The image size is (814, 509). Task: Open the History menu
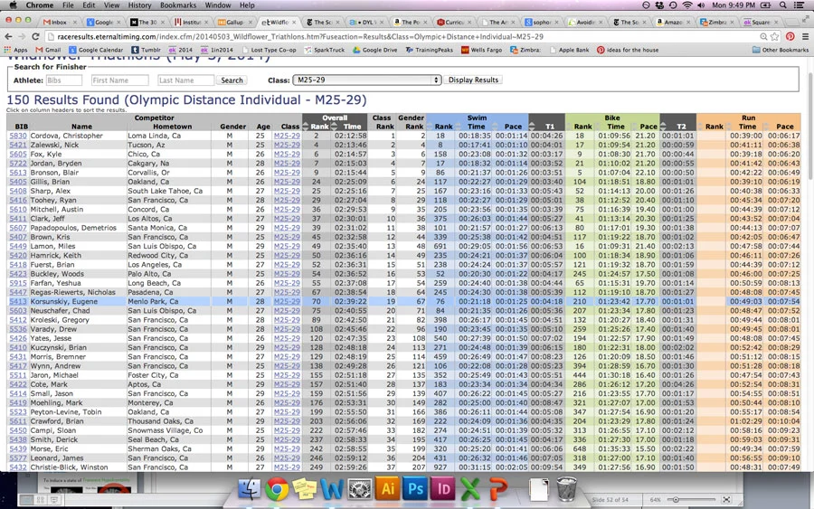pos(139,5)
